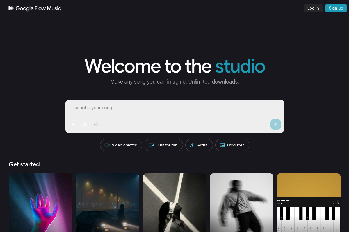349x232 pixels.
Task: Click the audio waveform icon
Action: click(97, 124)
